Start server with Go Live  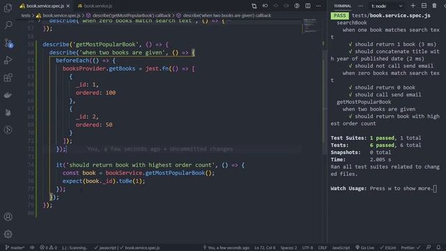pos(365,248)
